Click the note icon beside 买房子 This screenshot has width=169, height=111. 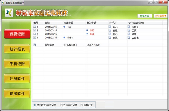[129, 27]
